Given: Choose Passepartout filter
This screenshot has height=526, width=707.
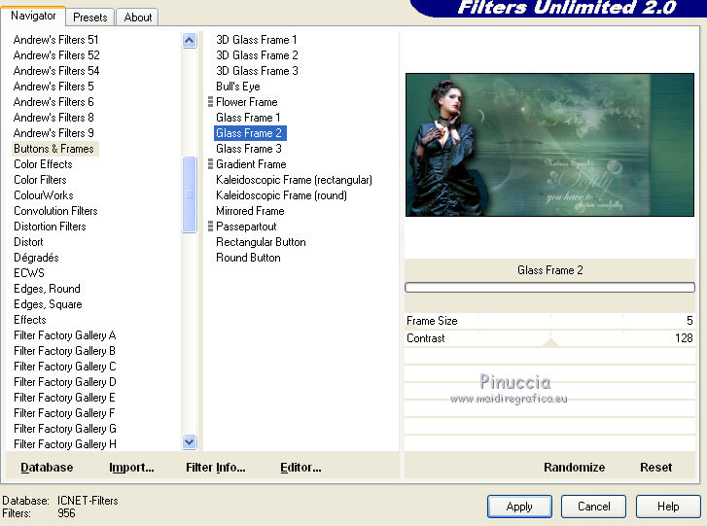Looking at the screenshot, I should tap(246, 227).
